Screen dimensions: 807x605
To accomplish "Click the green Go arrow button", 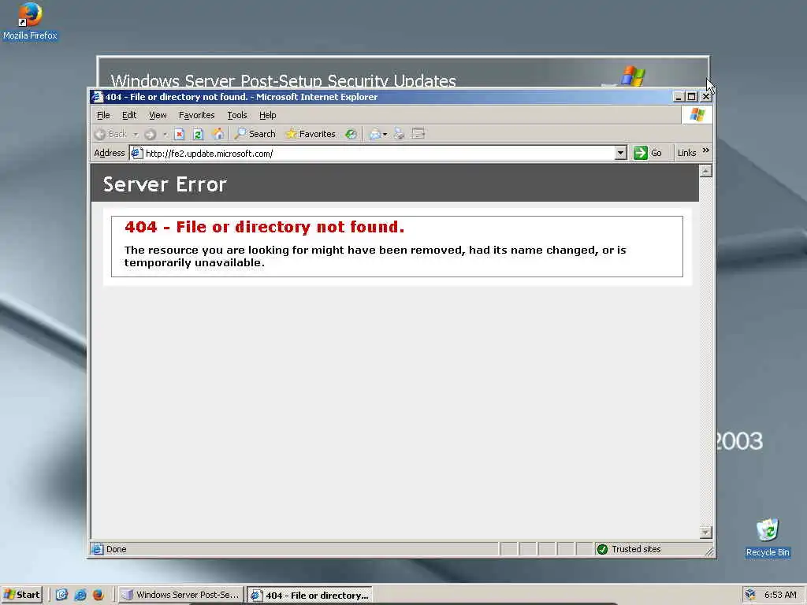I will pos(640,153).
